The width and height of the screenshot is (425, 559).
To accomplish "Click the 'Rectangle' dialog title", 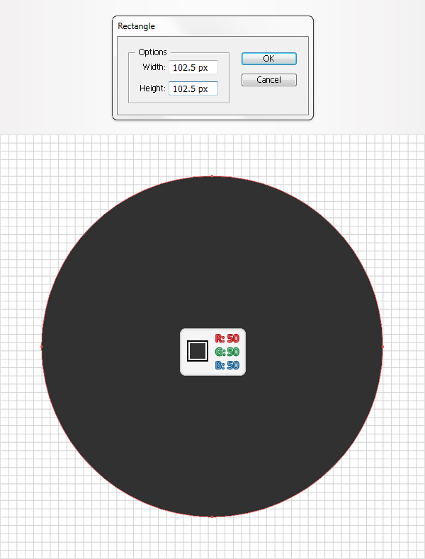I will click(136, 26).
